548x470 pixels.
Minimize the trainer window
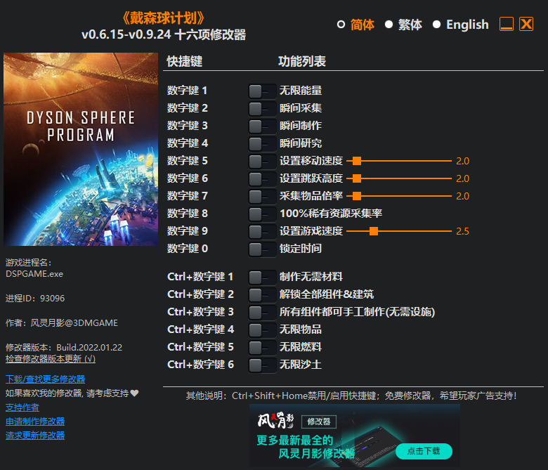click(x=507, y=24)
